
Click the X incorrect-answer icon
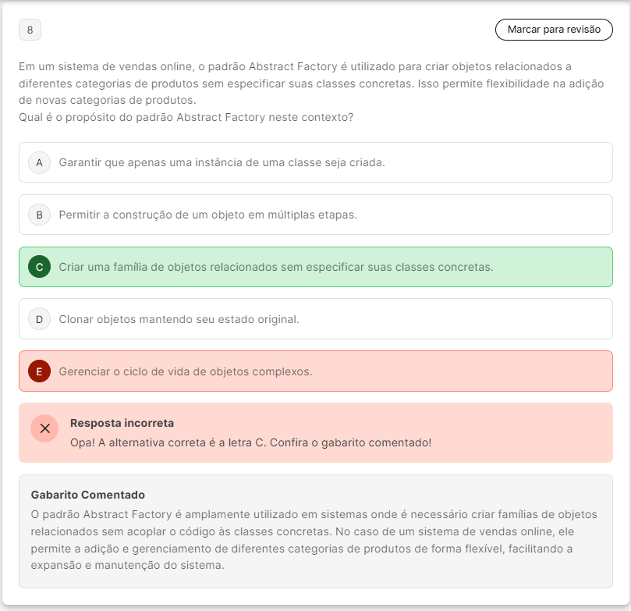coord(44,428)
